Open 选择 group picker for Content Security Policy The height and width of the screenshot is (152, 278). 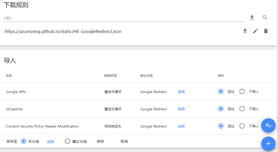pos(181,126)
